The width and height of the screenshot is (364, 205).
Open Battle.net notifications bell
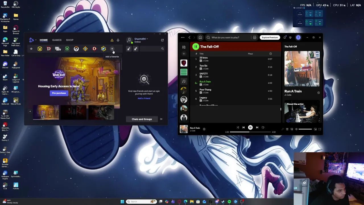[118, 40]
